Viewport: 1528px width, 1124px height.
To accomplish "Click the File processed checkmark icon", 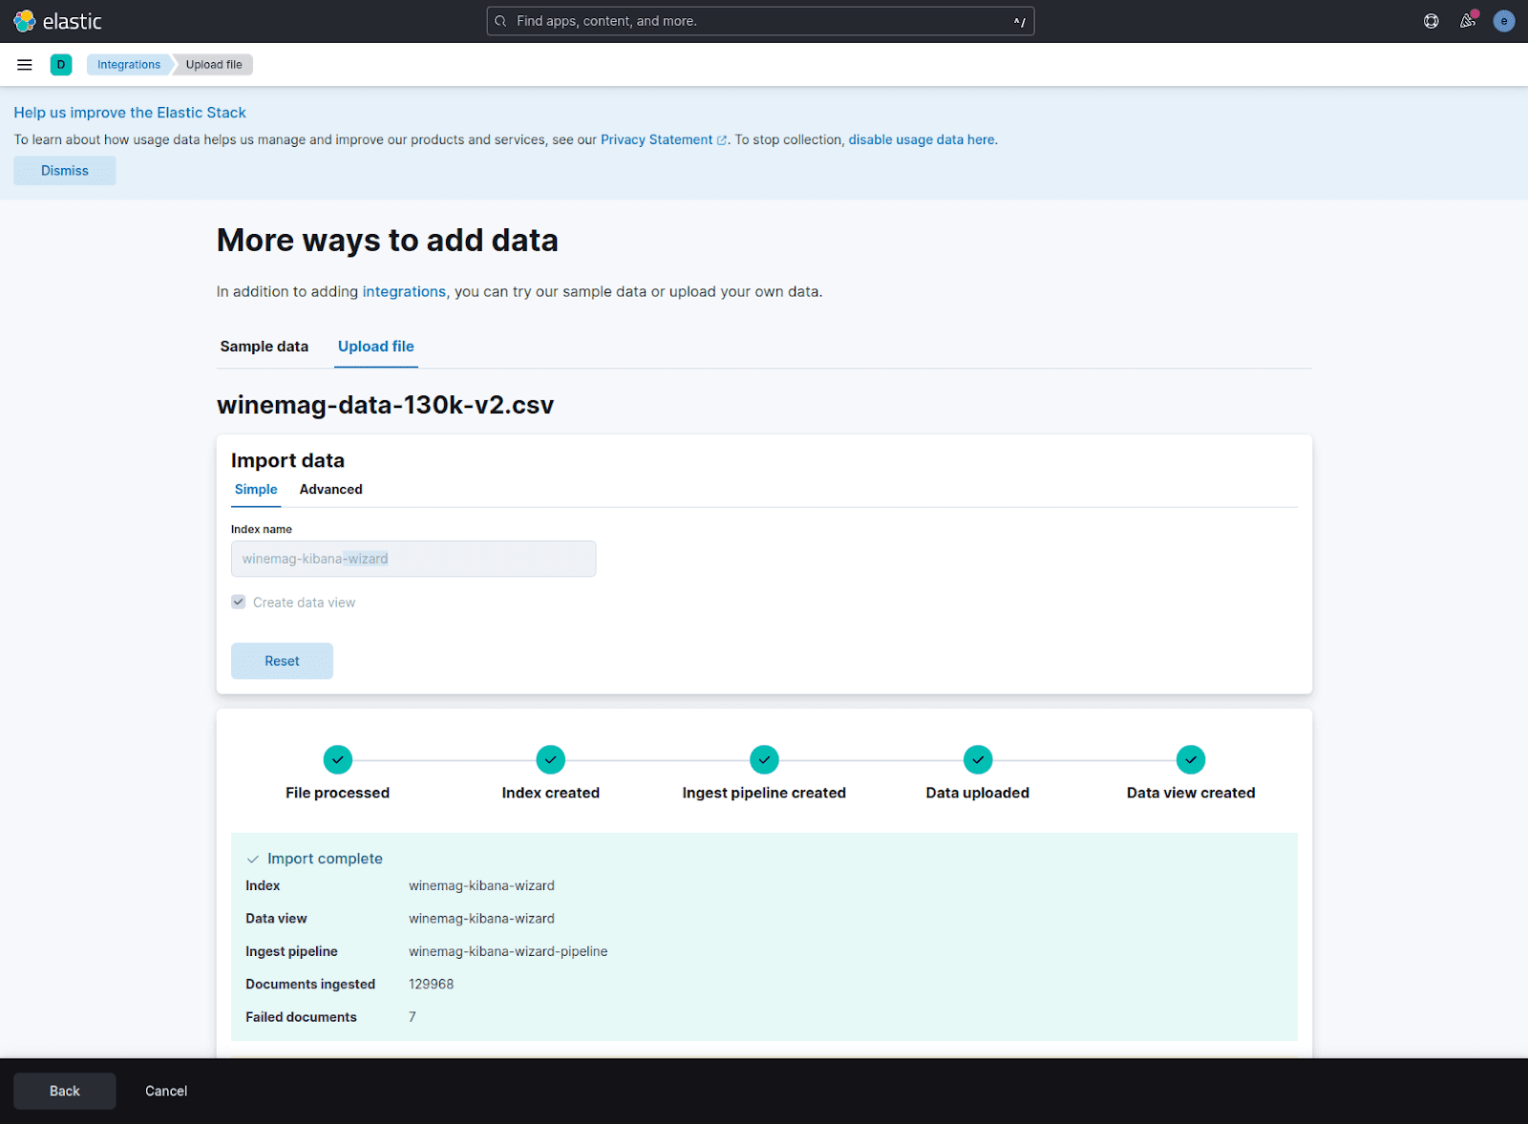I will (x=337, y=759).
